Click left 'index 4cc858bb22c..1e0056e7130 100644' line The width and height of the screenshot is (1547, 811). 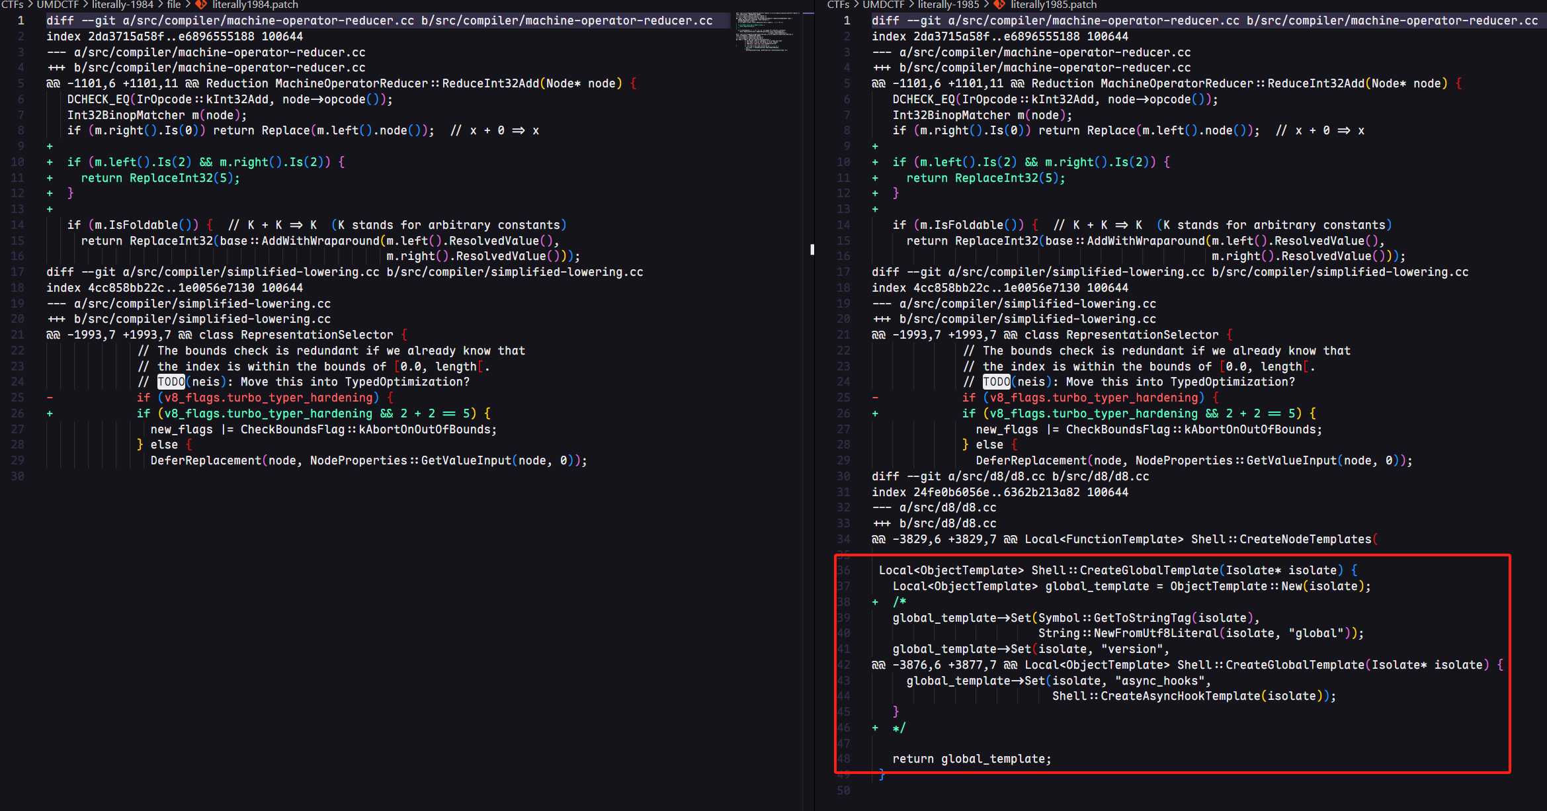point(175,288)
